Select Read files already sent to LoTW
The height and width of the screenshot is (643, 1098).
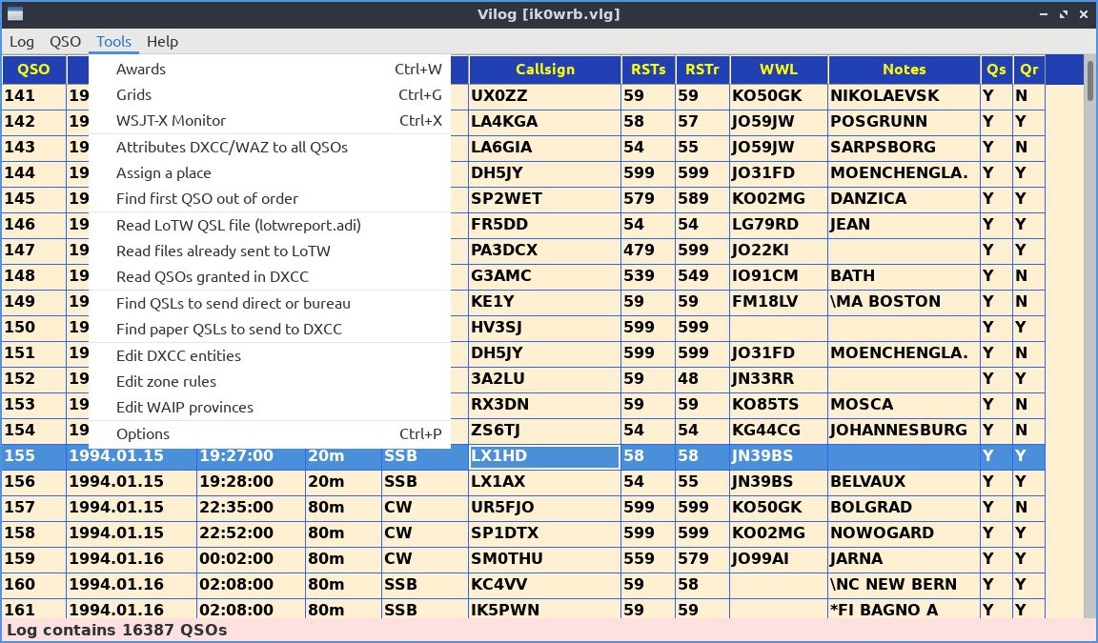point(270,251)
